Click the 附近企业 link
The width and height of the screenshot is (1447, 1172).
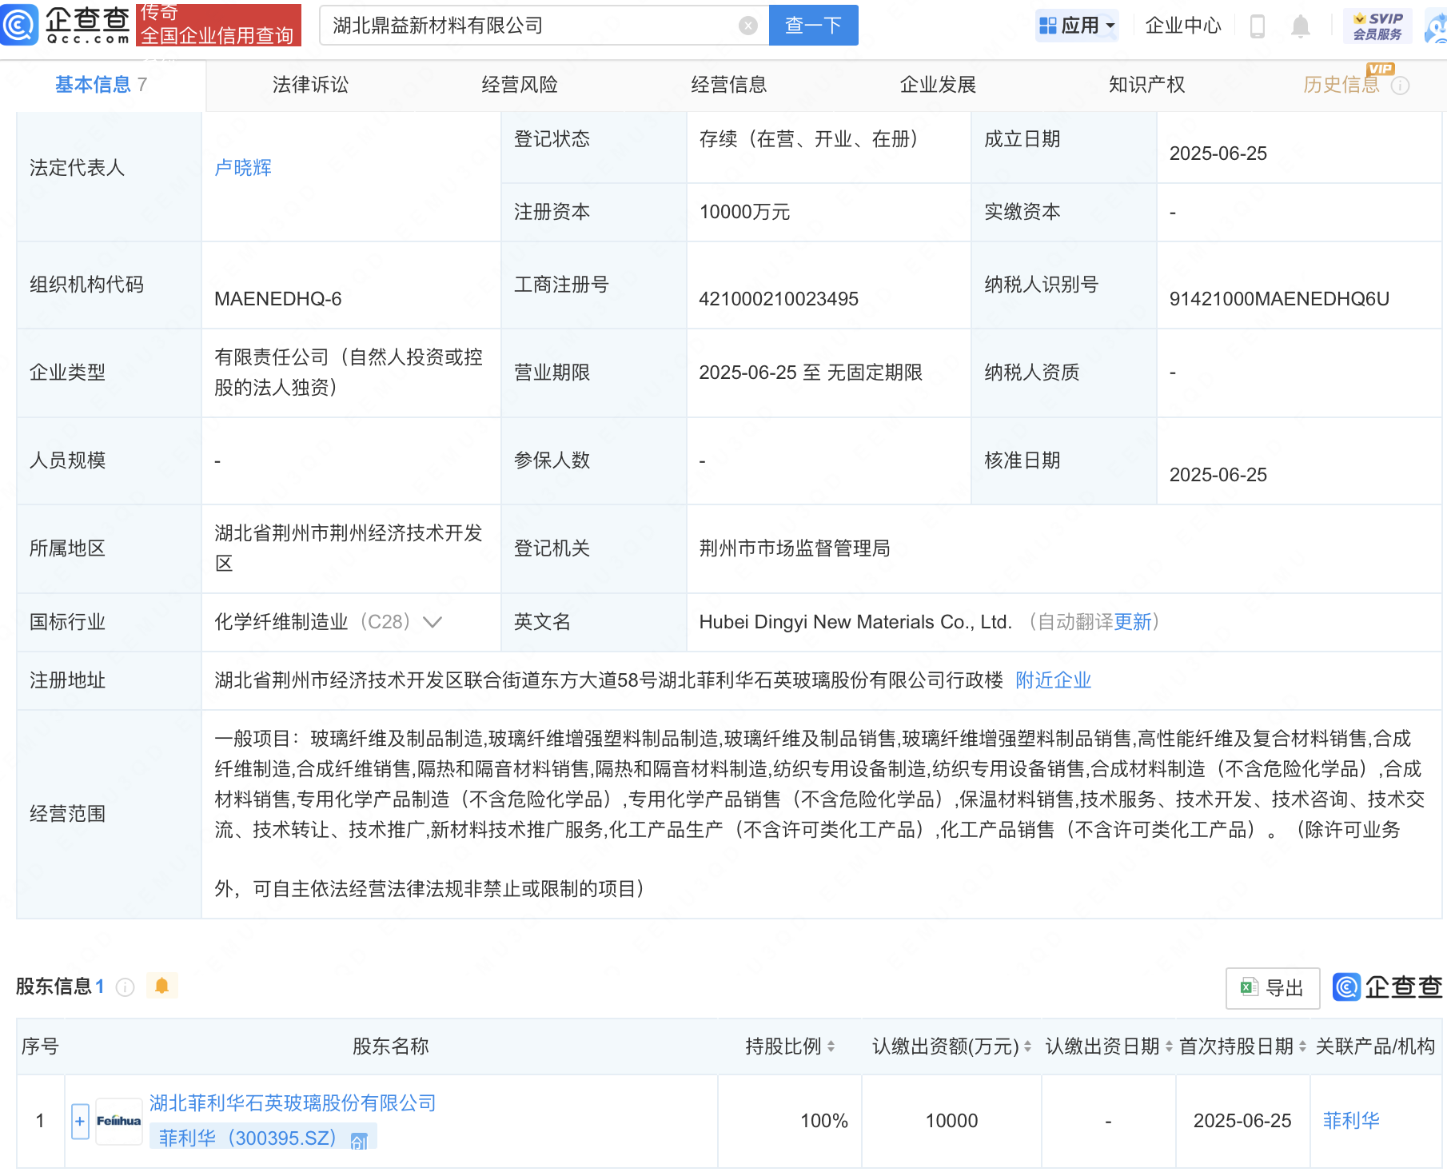[x=1053, y=680]
